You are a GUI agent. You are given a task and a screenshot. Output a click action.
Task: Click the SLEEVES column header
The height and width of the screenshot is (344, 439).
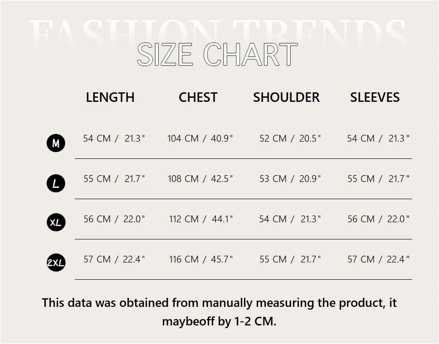pos(375,97)
